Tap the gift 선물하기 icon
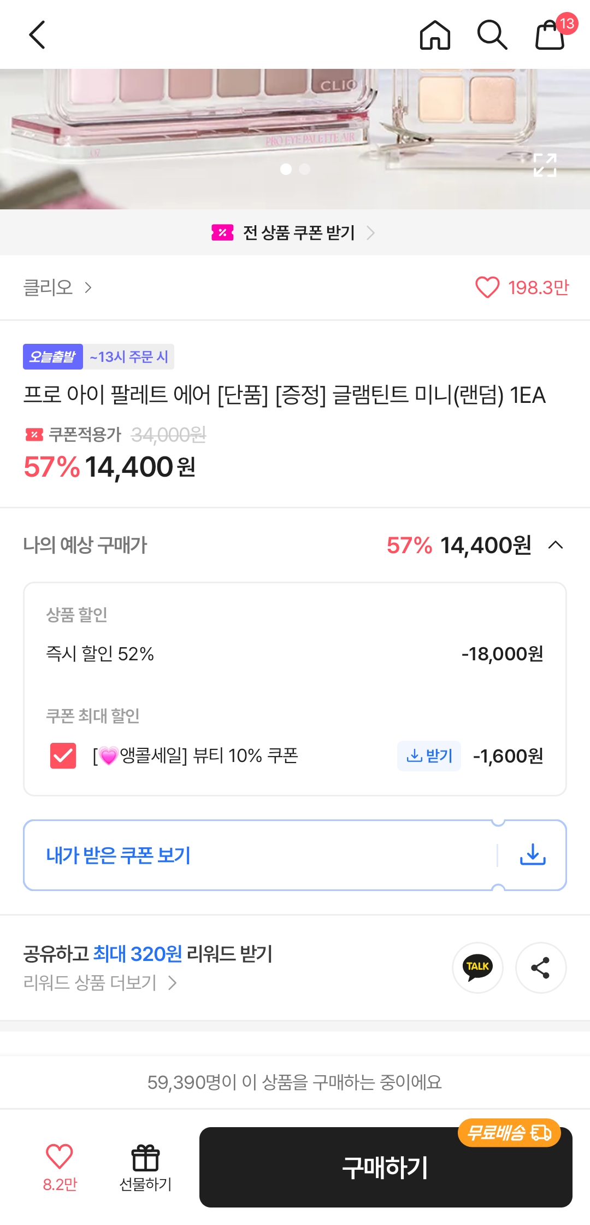This screenshot has width=590, height=1225. pyautogui.click(x=145, y=1168)
